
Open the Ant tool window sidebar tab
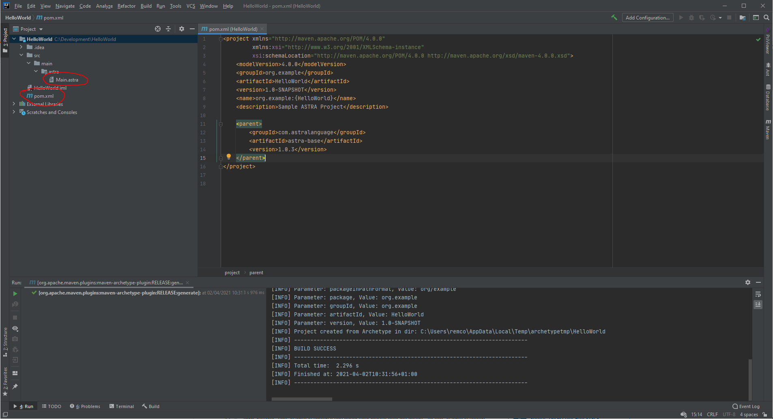[768, 69]
